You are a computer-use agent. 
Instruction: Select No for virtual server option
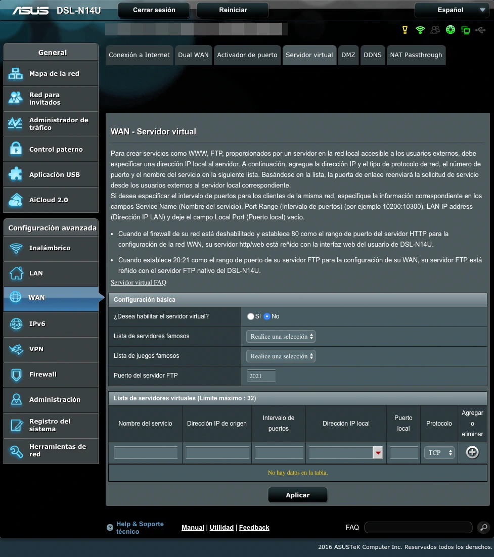(267, 316)
